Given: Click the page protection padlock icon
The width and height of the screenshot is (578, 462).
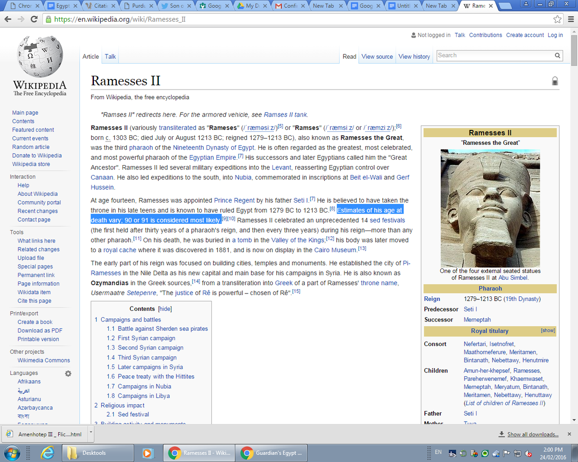Looking at the screenshot, I should pos(555,81).
